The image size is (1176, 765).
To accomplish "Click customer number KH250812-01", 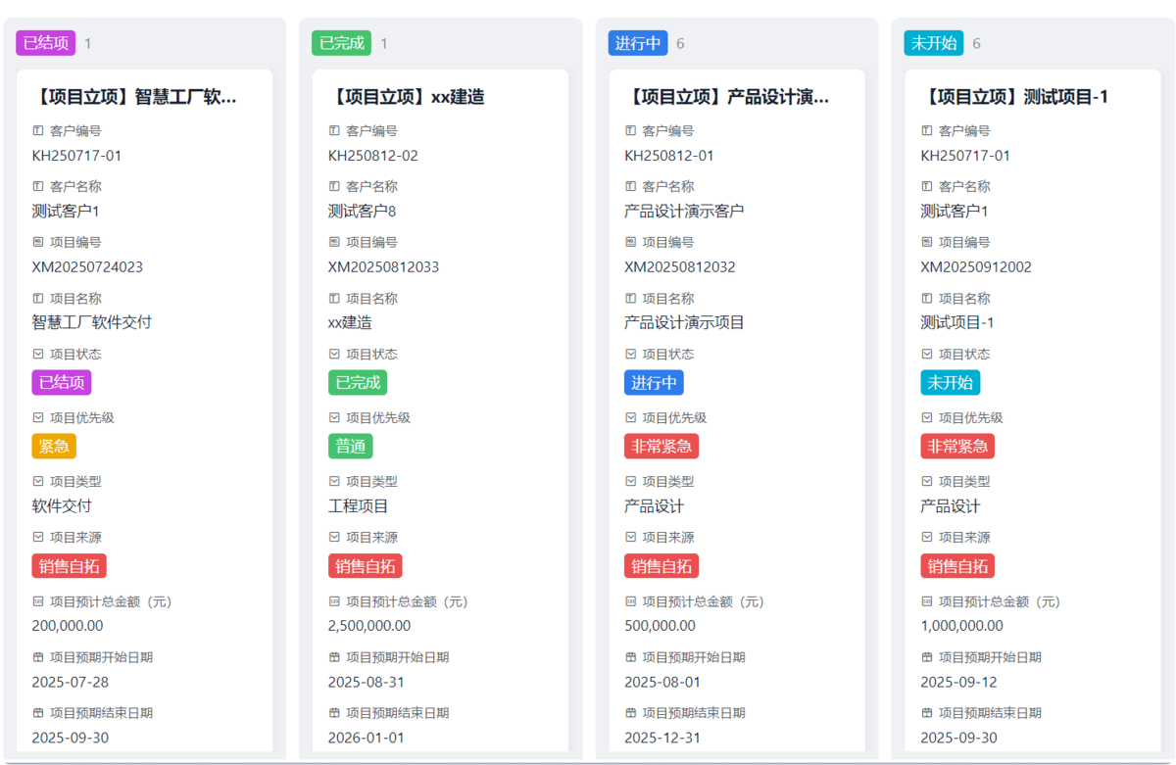I will (669, 155).
